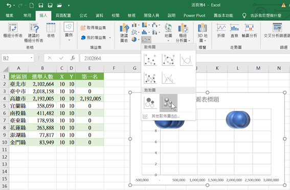The width and height of the screenshot is (290, 190).
Task: Insert a Table (表格)
Action: pyautogui.click(x=51, y=31)
